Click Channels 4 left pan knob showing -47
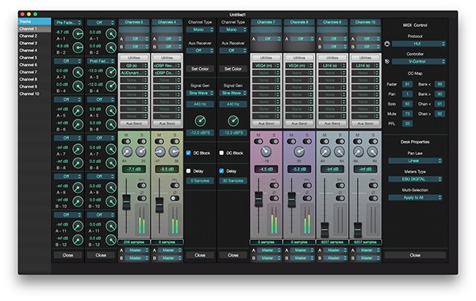Viewport: 476px width, 301px height. 159,151
